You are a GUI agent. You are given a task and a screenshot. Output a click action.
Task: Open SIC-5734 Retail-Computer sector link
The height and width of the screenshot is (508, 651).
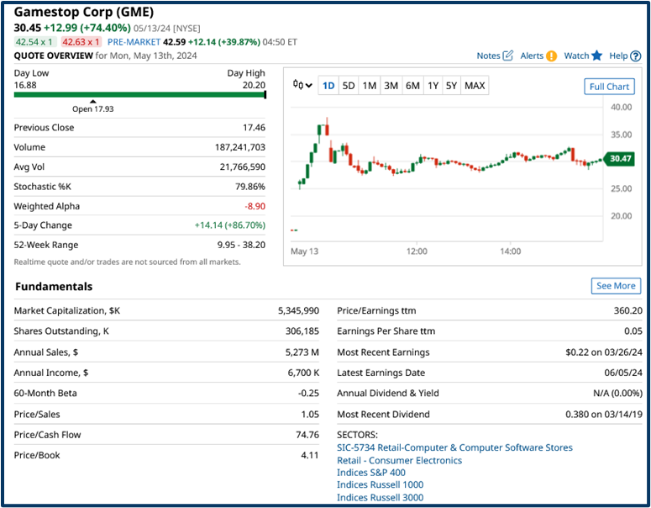(454, 447)
